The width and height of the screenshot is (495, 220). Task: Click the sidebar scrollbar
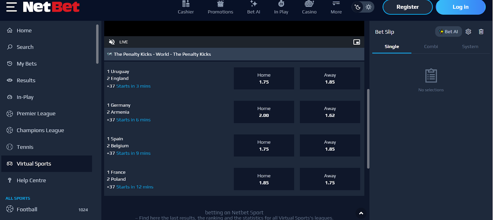coord(97,44)
